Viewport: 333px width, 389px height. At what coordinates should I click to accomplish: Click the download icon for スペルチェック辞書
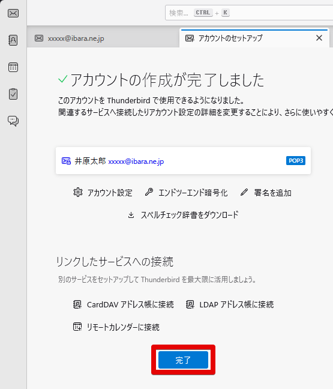tap(131, 215)
